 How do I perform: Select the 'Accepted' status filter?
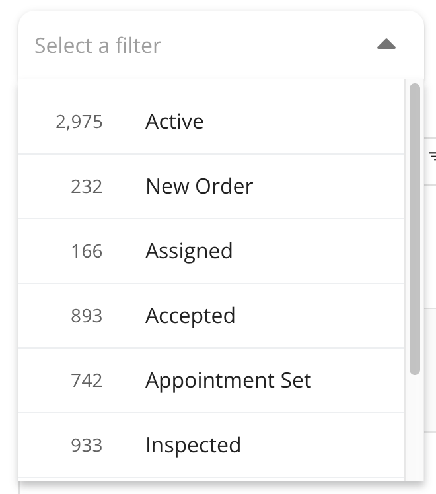pos(190,316)
